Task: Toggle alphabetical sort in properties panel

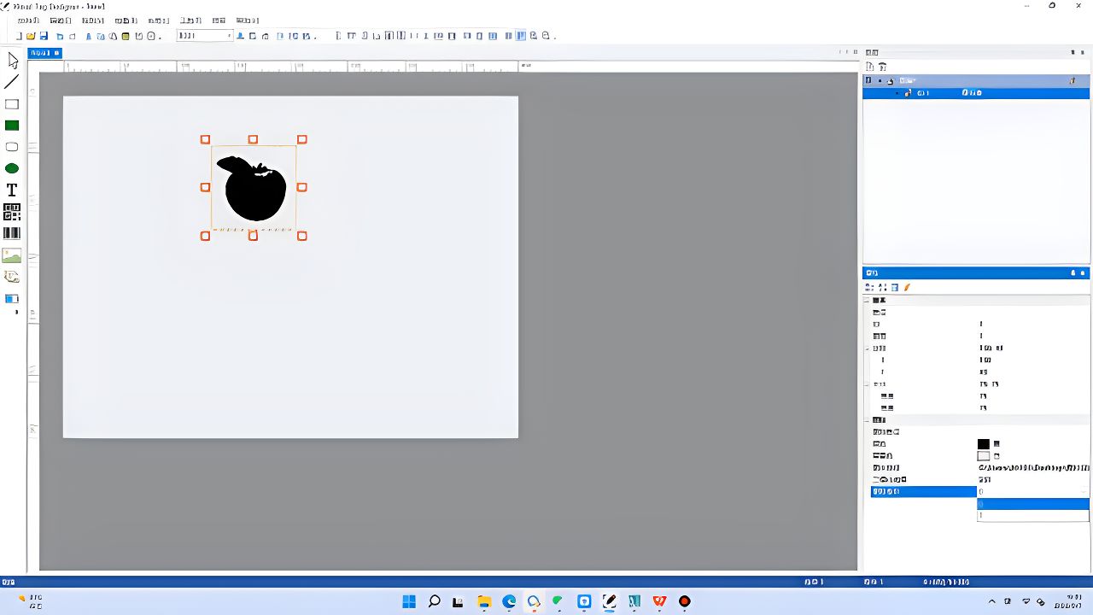Action: (x=882, y=288)
